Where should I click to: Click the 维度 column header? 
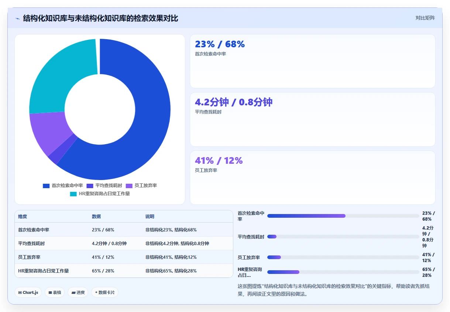point(23,217)
